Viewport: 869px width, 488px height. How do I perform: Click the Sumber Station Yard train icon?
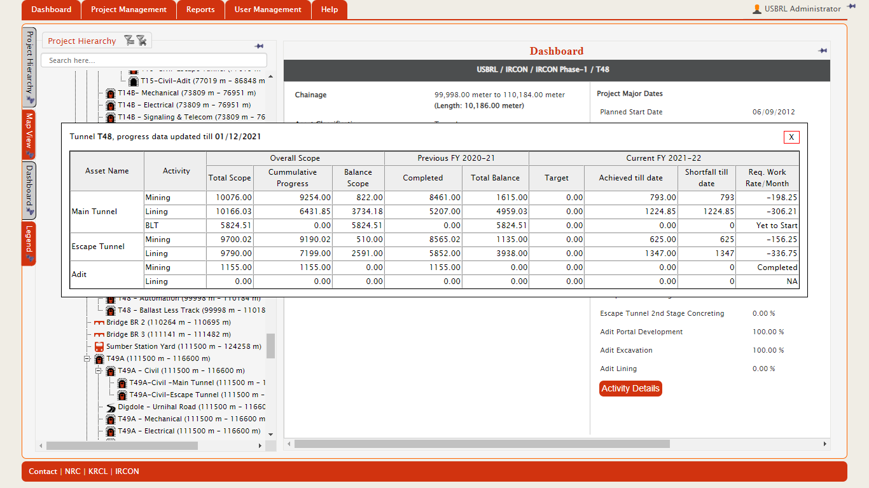click(x=99, y=347)
